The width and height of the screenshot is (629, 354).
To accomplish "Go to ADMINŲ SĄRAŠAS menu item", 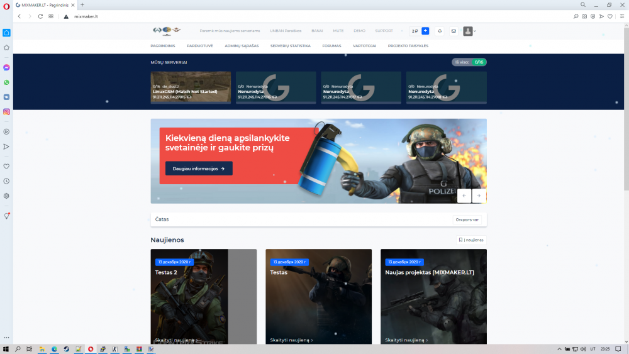I will [242, 46].
